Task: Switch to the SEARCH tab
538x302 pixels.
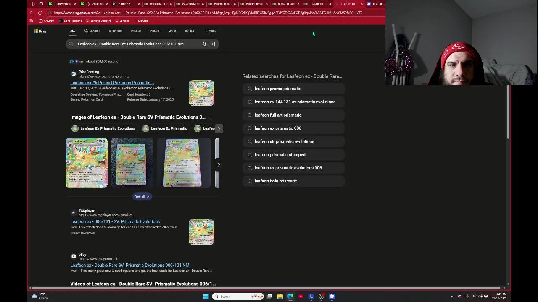Action: 92,31
